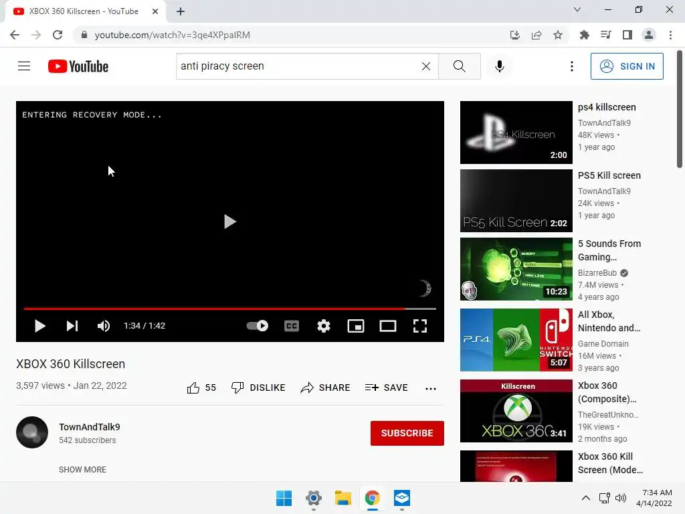
Task: Select the XBOX 360 Killscreen tab
Action: tap(83, 11)
